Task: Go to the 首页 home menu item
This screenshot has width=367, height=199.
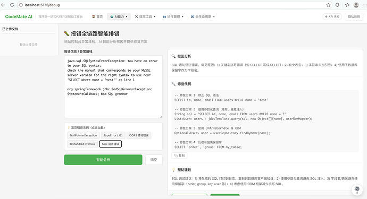Action: tap(97, 16)
